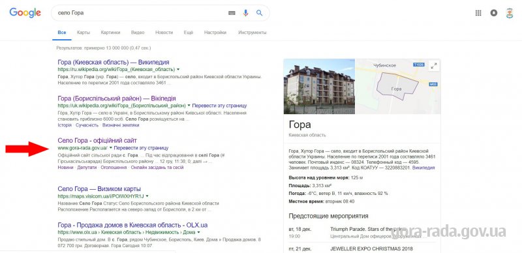522x253 pixels.
Task: Switch to the Карты tab
Action: 84,33
